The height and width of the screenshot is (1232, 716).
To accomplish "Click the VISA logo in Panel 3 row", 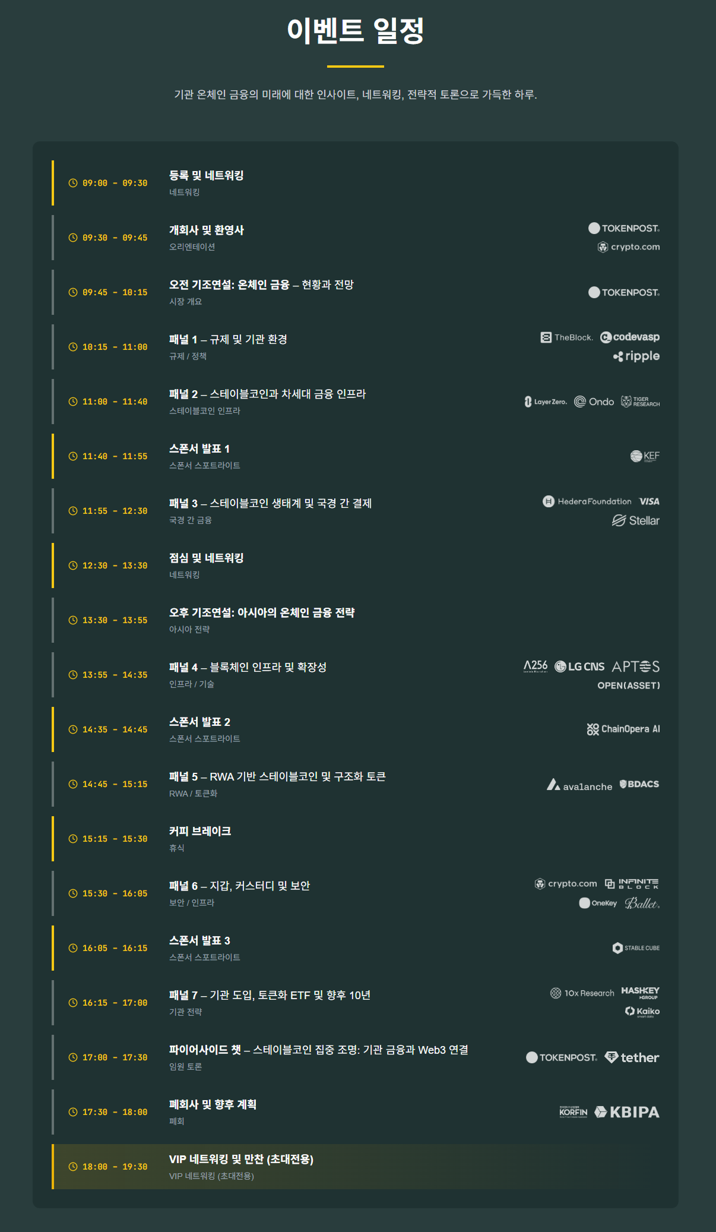I will pos(650,501).
